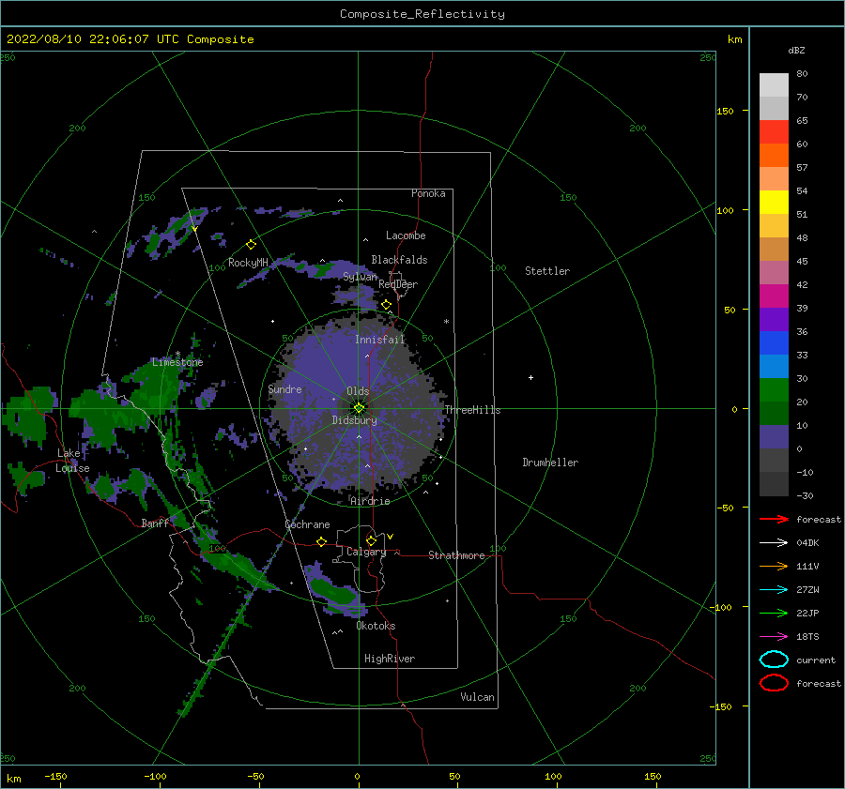Click the Drumheller city label

pyautogui.click(x=550, y=463)
